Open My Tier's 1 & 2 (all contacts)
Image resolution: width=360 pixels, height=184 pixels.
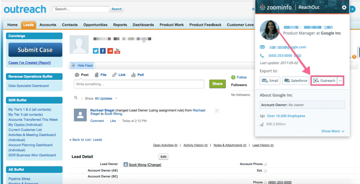(x=30, y=110)
